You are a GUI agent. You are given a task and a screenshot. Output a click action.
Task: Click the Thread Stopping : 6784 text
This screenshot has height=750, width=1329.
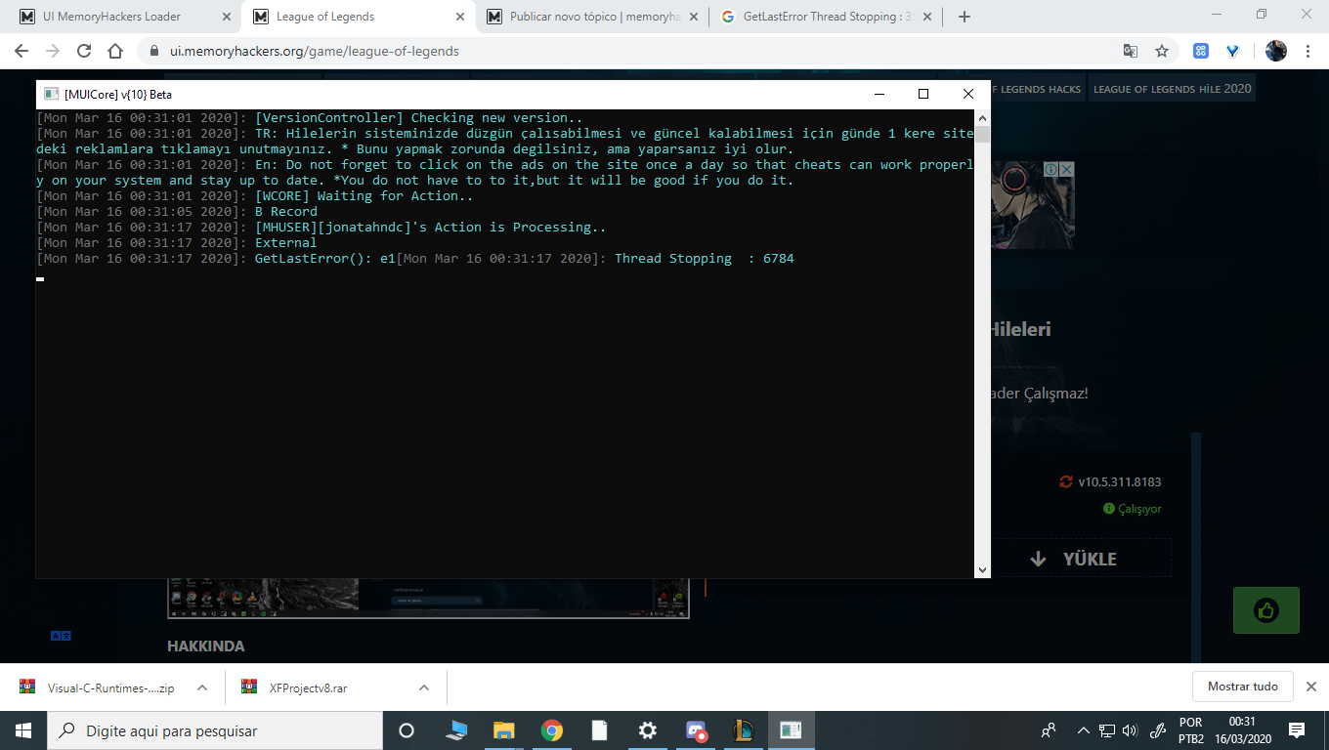click(x=704, y=259)
